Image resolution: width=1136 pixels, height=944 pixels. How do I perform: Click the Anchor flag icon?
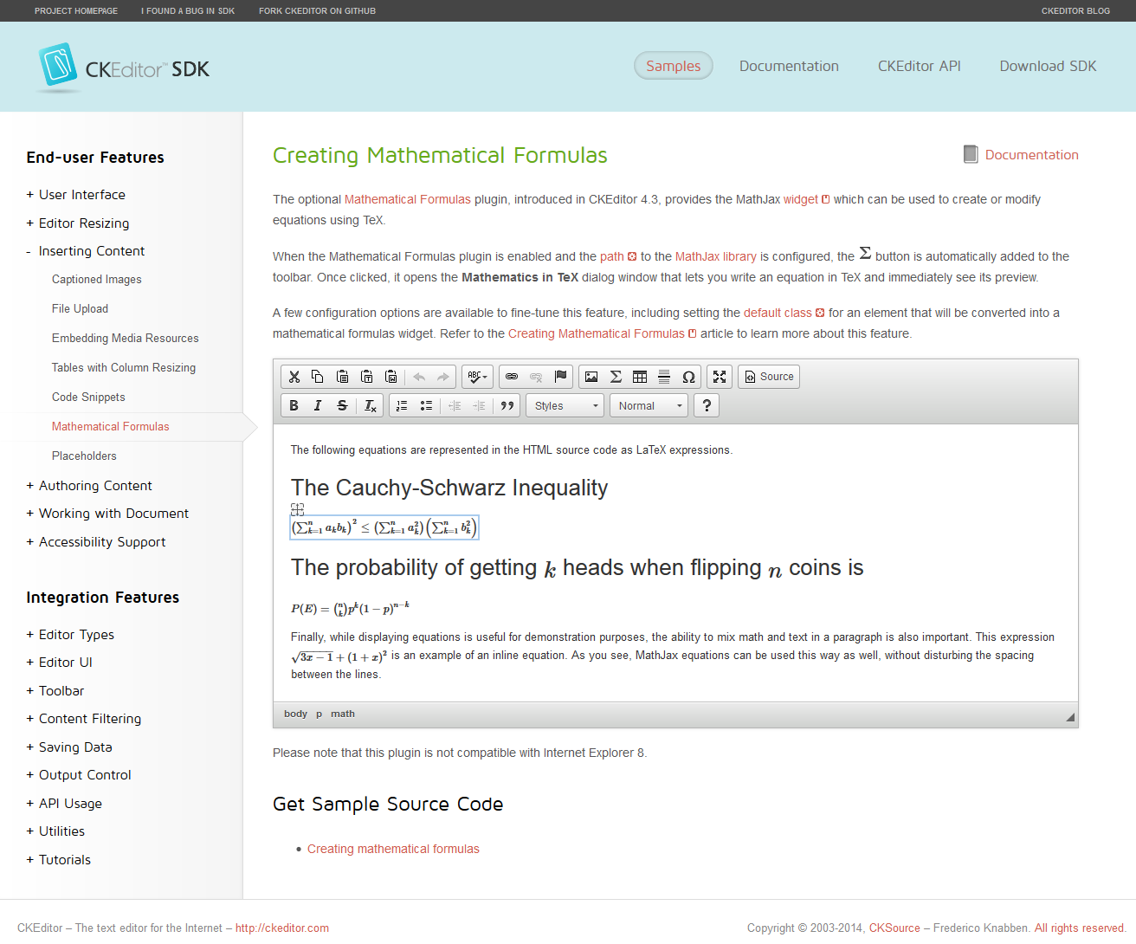click(560, 377)
